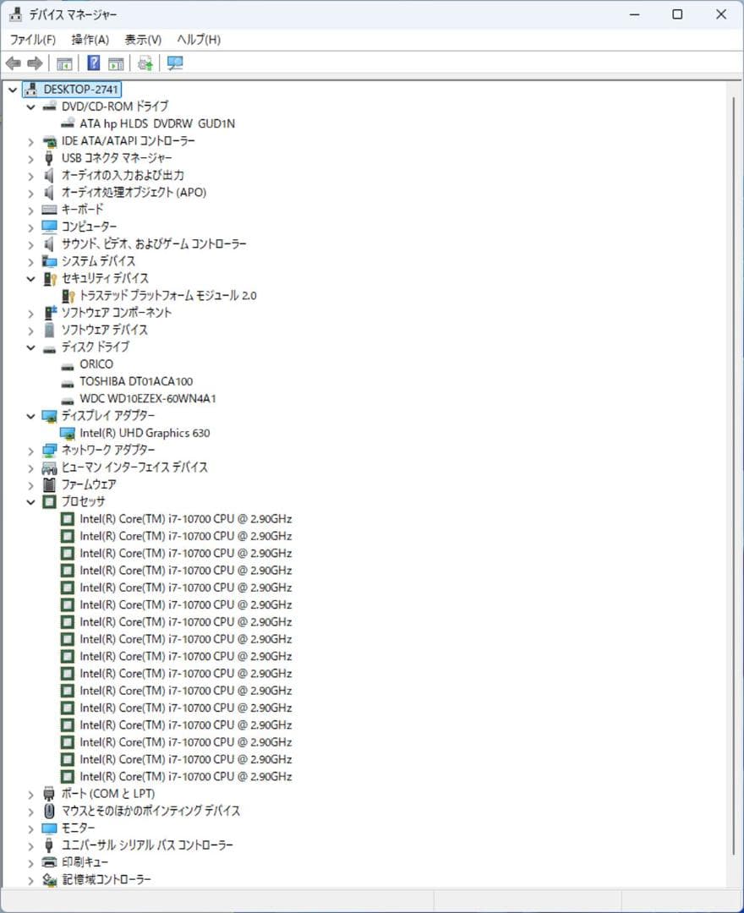Expand the キーボード category
The image size is (744, 913).
(x=31, y=210)
